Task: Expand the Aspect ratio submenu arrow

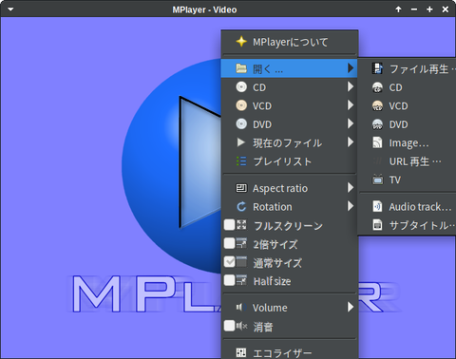Action: click(351, 188)
